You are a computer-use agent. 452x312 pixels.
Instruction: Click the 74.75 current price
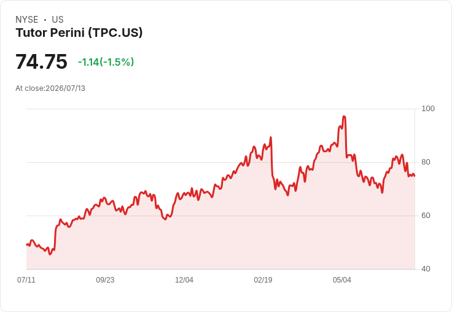pos(41,61)
